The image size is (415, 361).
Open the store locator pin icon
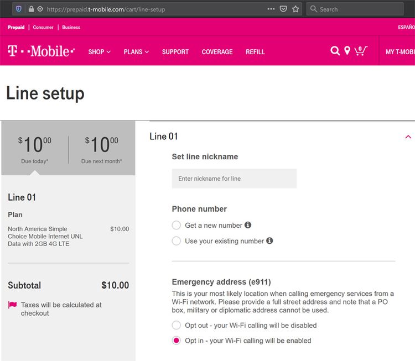pyautogui.click(x=347, y=50)
